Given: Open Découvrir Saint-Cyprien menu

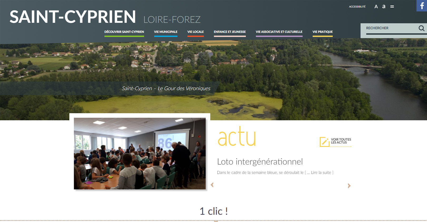Looking at the screenshot, I should [x=124, y=32].
